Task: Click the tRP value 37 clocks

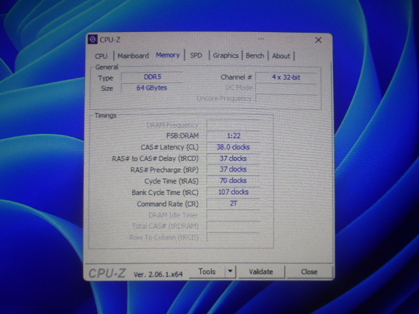Action: [x=234, y=169]
